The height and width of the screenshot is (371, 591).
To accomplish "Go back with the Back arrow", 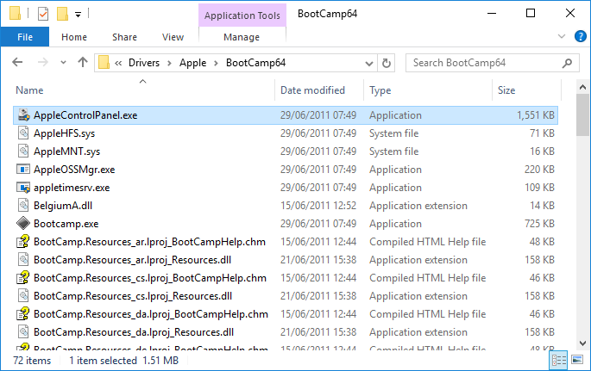I will click(x=17, y=62).
